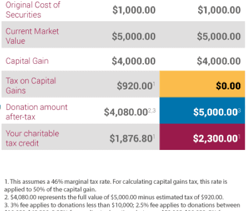
Task: Click the blue $5,000.00 donation cell
Action: (x=202, y=110)
